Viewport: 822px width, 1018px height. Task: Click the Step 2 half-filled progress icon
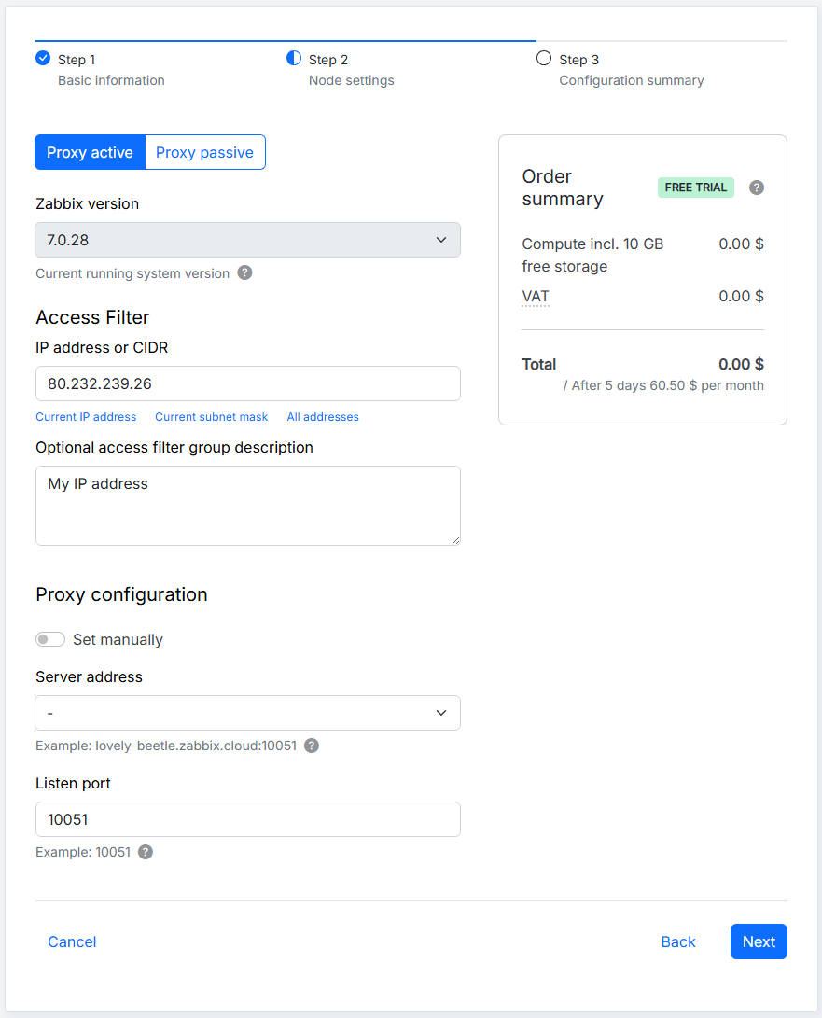294,59
